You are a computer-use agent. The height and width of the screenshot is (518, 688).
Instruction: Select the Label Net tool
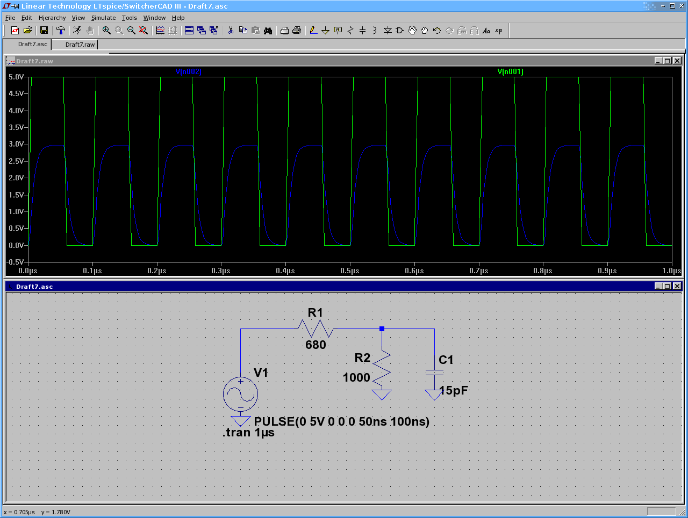(x=338, y=30)
